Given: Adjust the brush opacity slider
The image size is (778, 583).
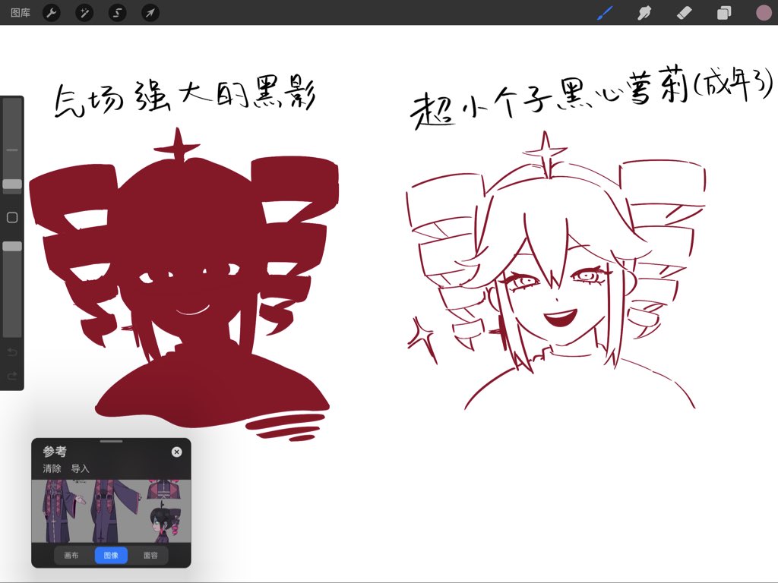Looking at the screenshot, I should point(12,247).
